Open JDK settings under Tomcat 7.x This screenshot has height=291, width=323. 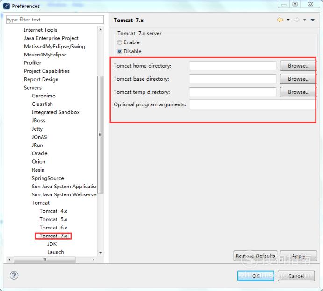point(52,244)
